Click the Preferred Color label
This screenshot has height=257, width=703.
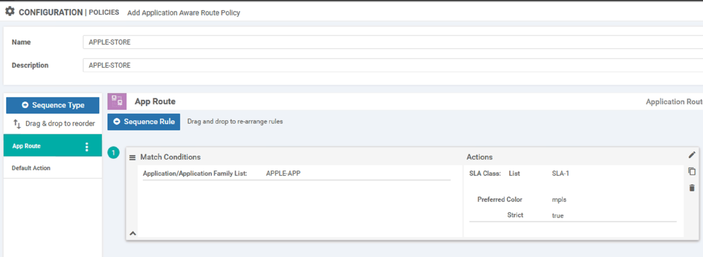coord(500,199)
